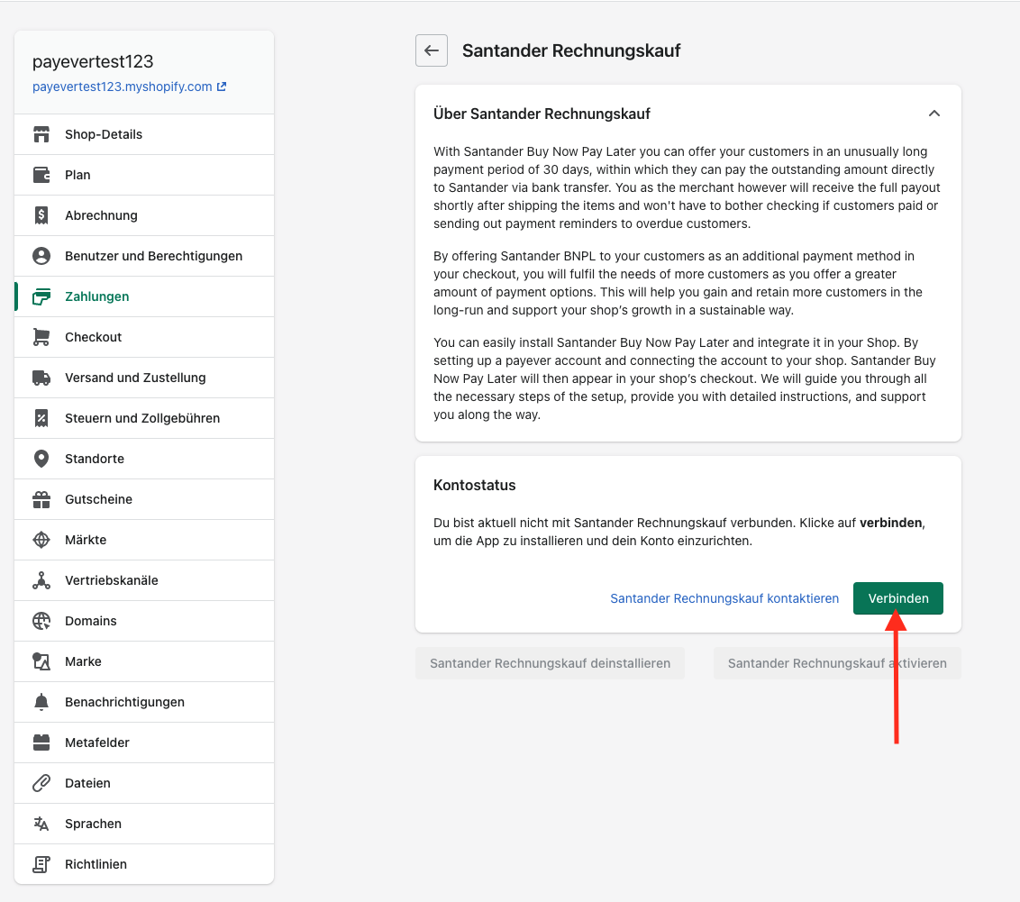
Task: Click the Benachrichtigungen bell icon
Action: [x=41, y=702]
